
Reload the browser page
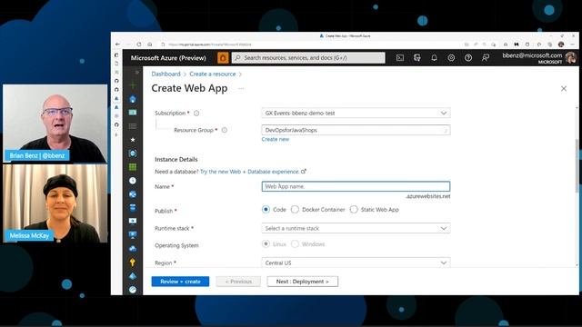click(x=139, y=45)
